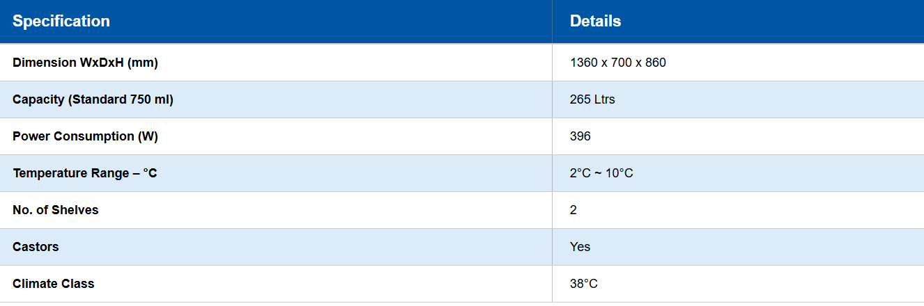Select the Castors row label
This screenshot has height=306, width=924.
pos(36,247)
